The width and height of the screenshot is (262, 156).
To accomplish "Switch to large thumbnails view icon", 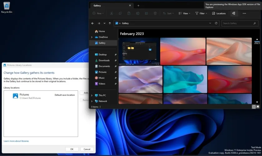I will coord(258,107).
